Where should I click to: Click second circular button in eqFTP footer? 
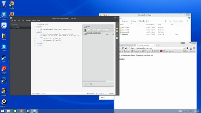91,84
